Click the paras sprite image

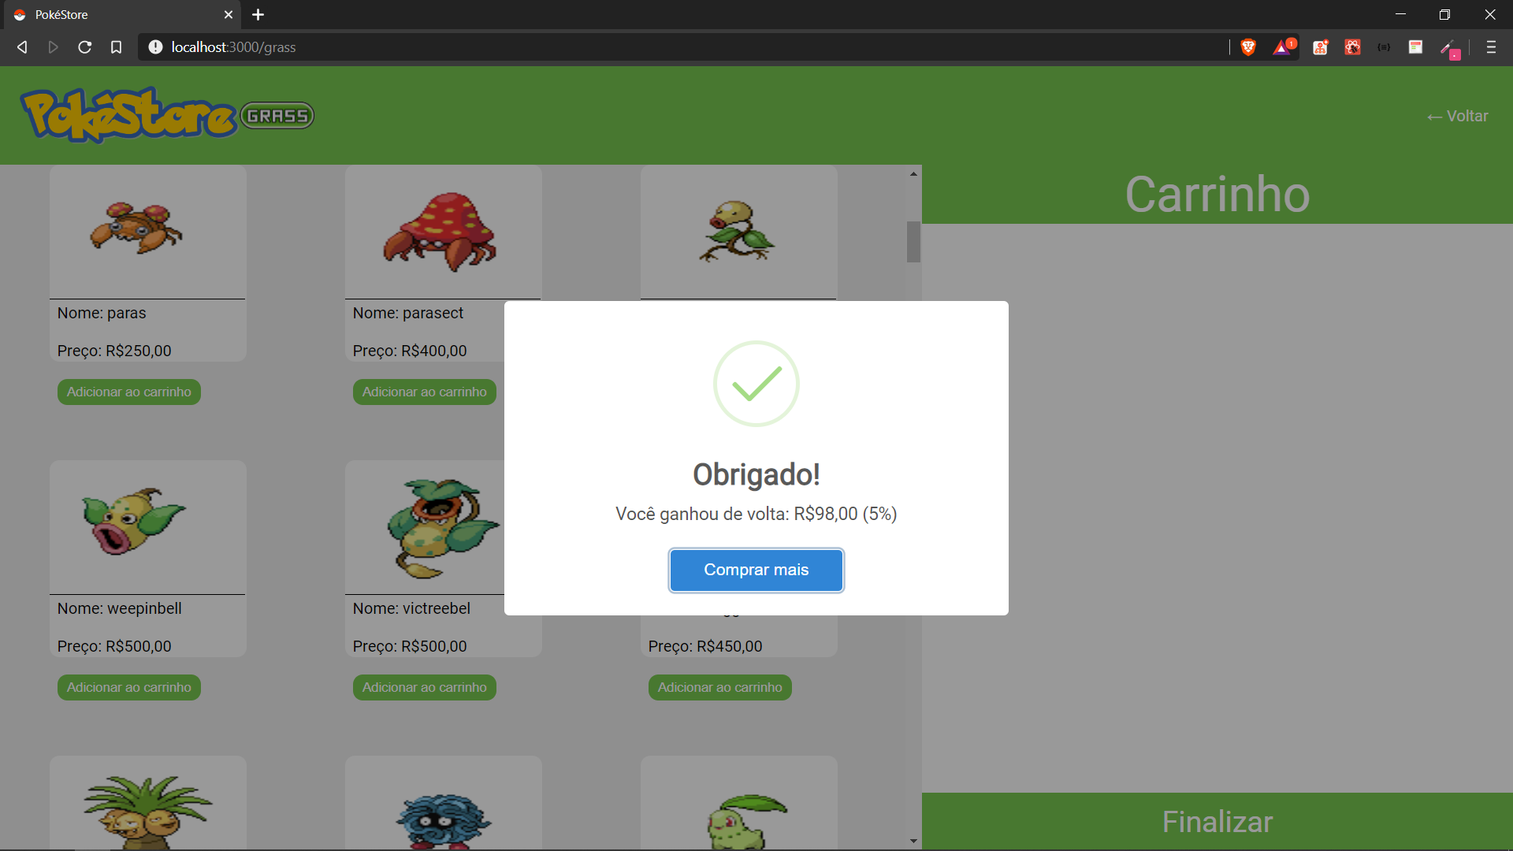(x=136, y=229)
